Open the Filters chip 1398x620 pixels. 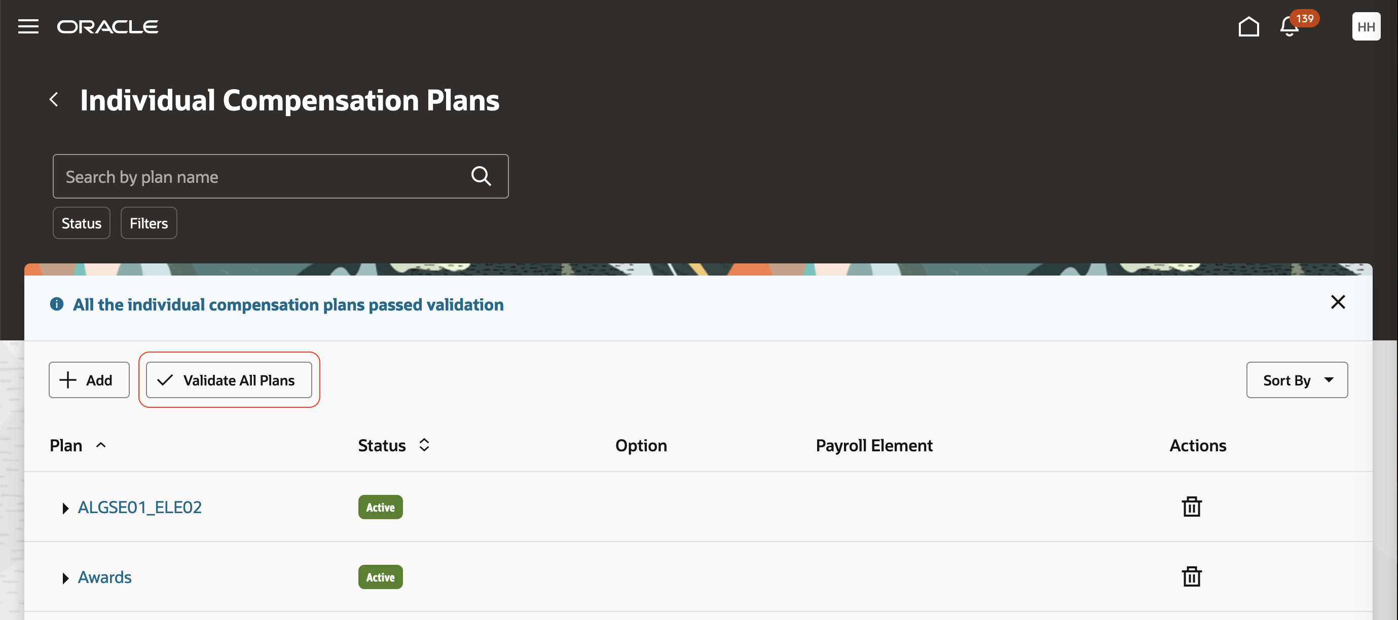[x=149, y=223]
